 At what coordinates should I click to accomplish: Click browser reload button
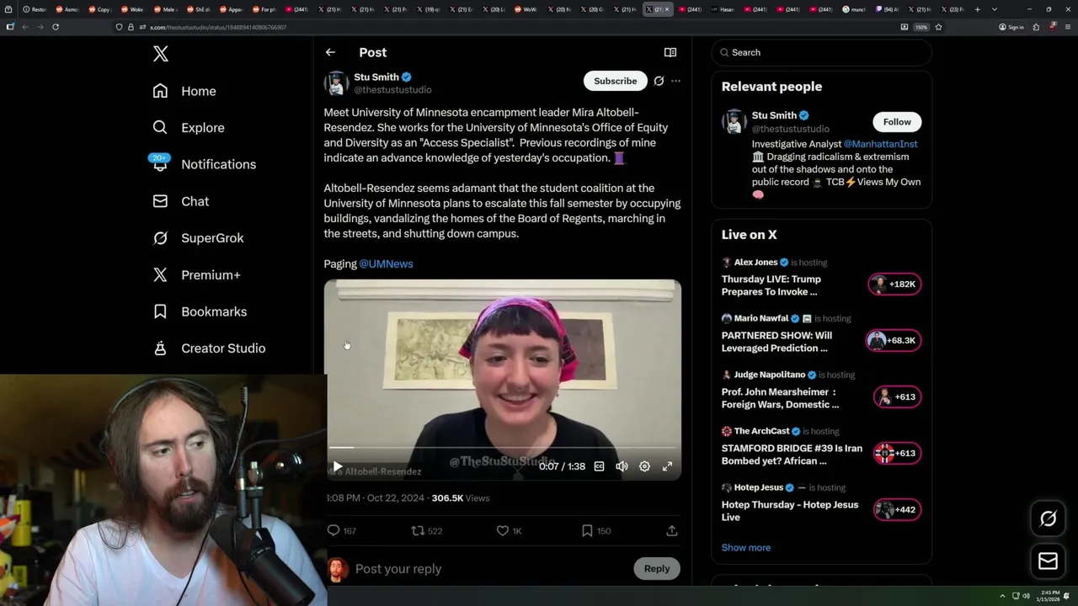pyautogui.click(x=56, y=27)
